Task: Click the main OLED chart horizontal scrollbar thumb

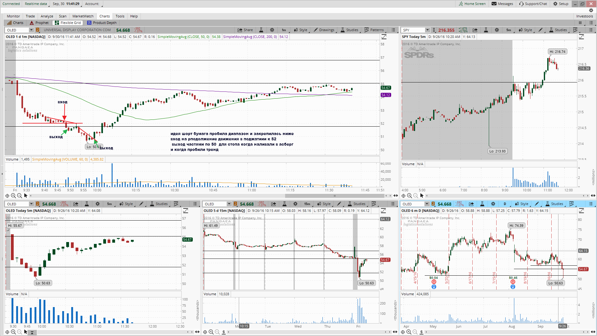Action: (335, 196)
